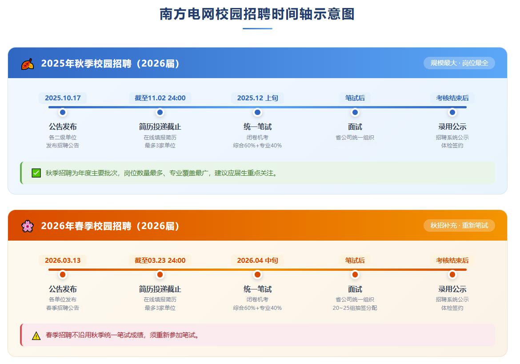Click the orange dot for 截至03.23 24:00

(160, 275)
